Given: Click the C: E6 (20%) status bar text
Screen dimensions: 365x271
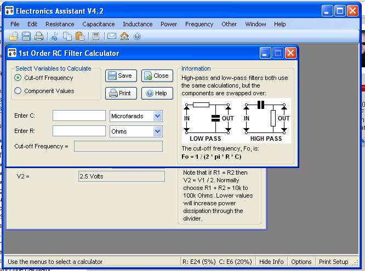Looking at the screenshot, I should [x=235, y=262].
